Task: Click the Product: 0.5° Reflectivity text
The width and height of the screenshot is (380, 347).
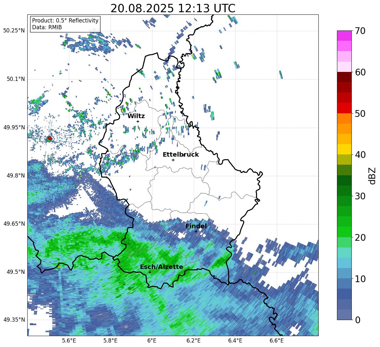Action: click(65, 21)
